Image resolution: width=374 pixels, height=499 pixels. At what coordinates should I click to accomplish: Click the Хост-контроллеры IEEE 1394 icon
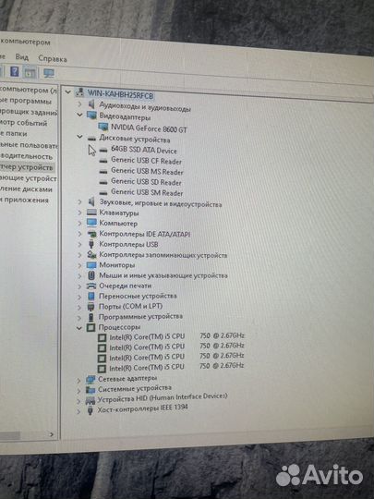[90, 410]
